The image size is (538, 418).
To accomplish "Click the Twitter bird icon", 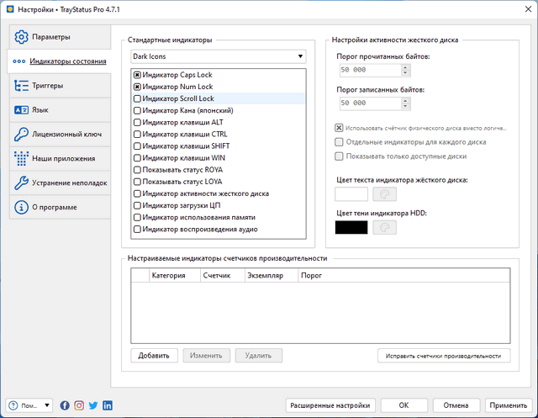I will [92, 405].
